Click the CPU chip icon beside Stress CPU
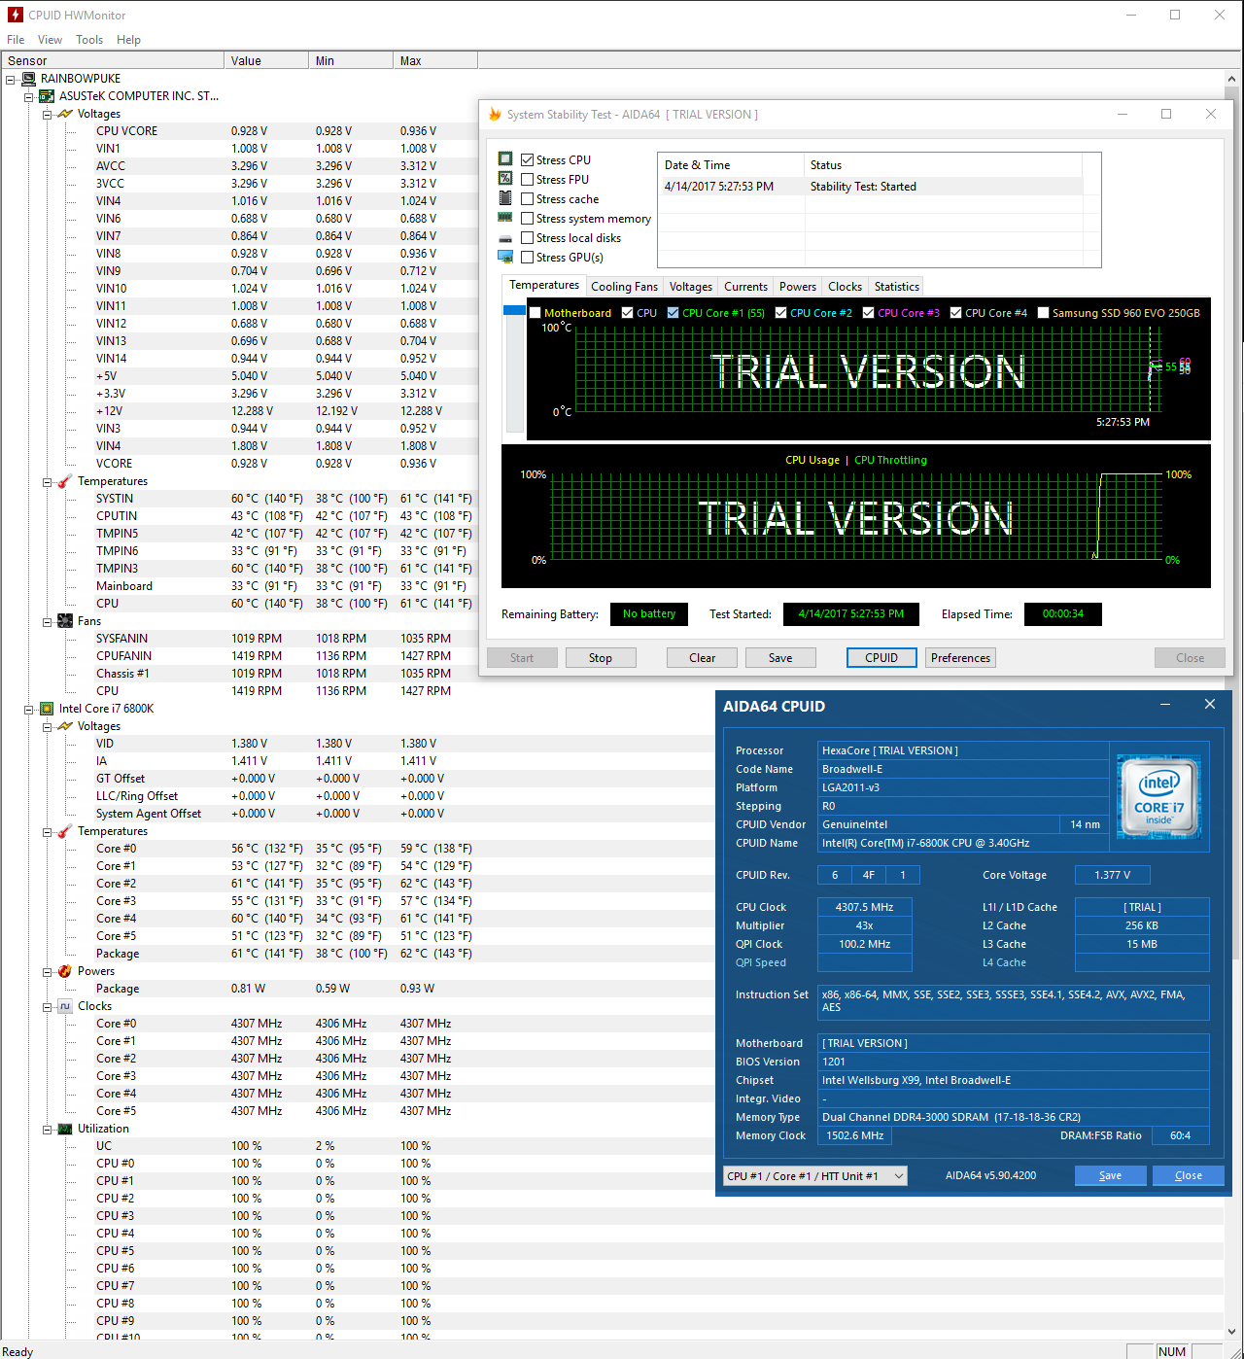This screenshot has width=1244, height=1359. 505,158
